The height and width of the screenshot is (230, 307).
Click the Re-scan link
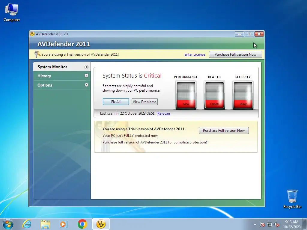pyautogui.click(x=164, y=114)
